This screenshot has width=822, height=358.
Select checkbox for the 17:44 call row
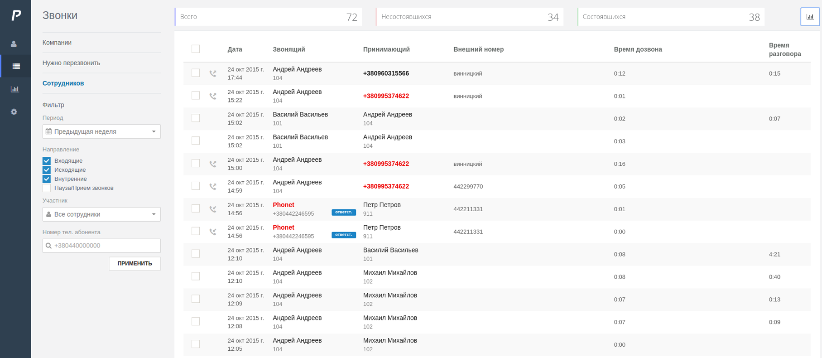tap(196, 73)
